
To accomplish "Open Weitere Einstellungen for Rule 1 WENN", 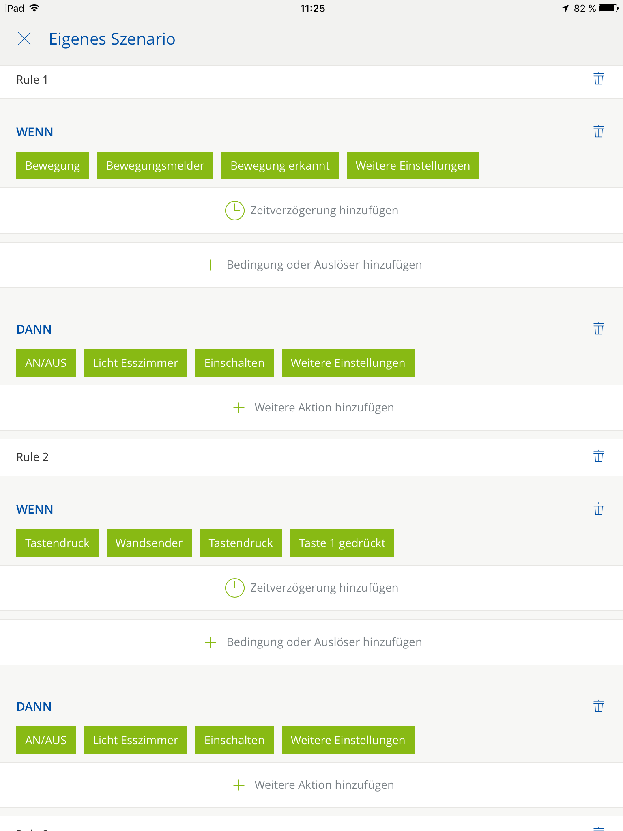I will click(412, 166).
